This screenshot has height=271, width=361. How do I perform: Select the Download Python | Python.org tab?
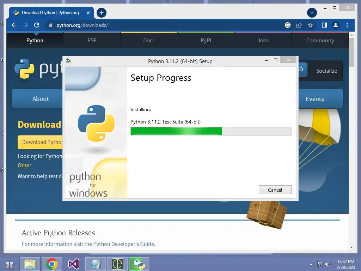coord(50,13)
